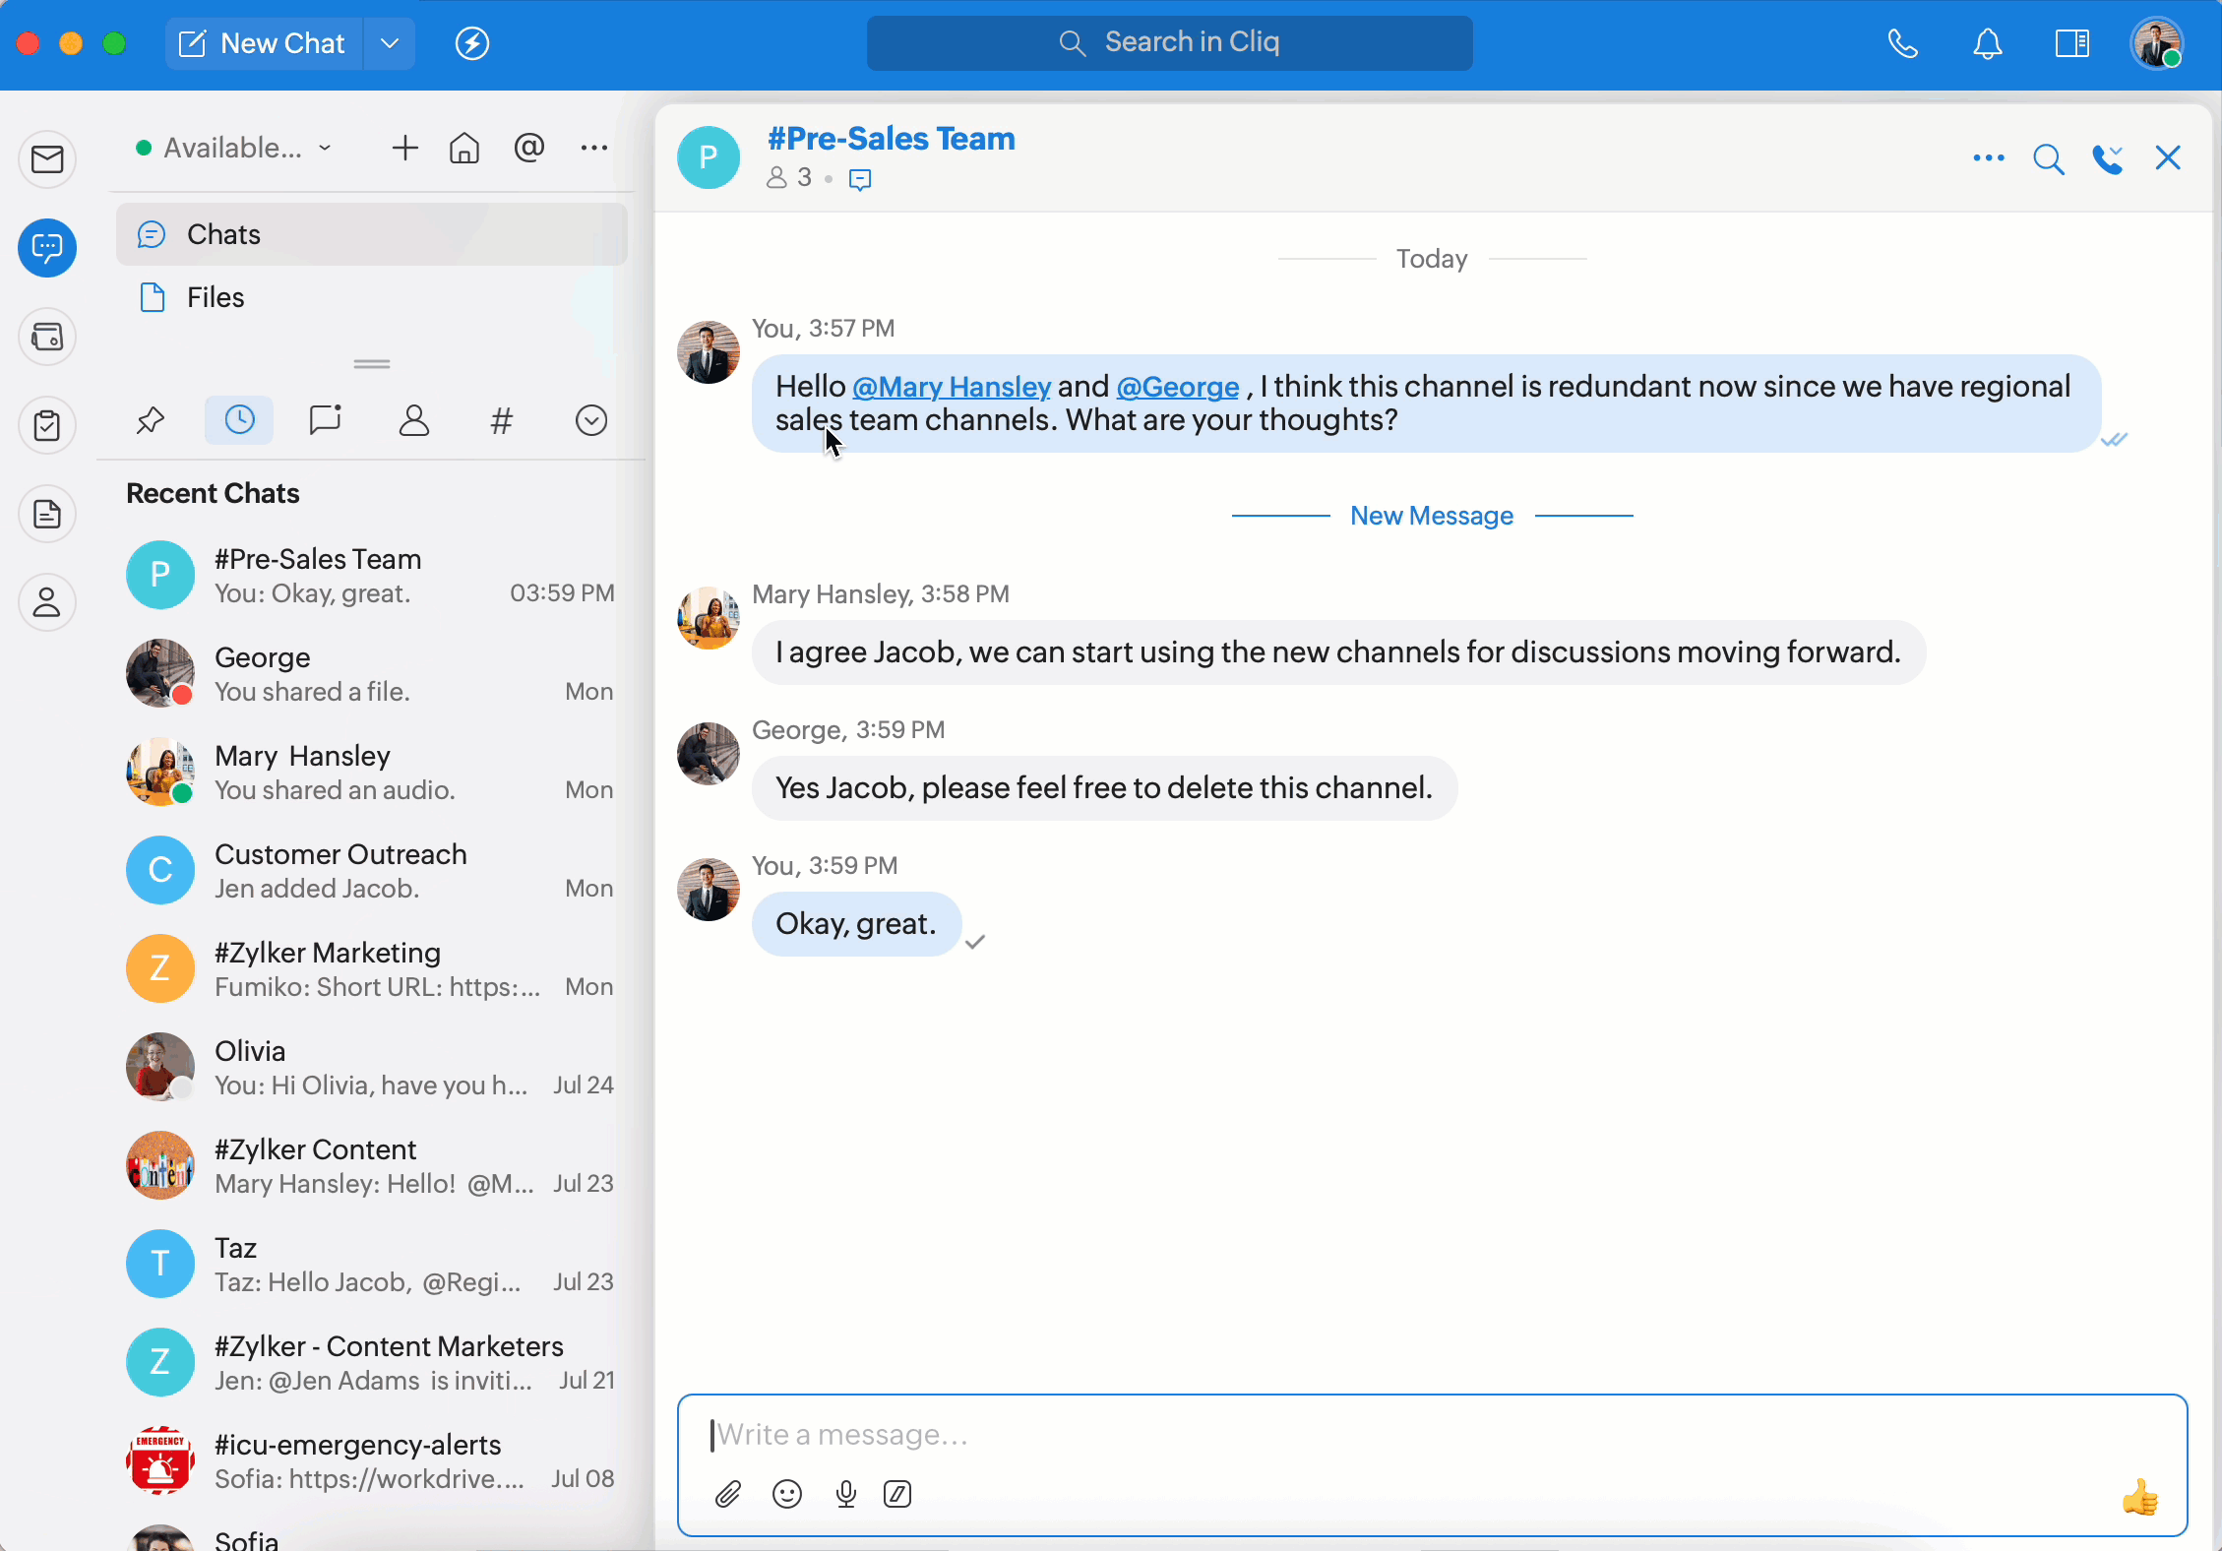The width and height of the screenshot is (2222, 1551).
Task: Open the emoji picker
Action: coord(786,1494)
